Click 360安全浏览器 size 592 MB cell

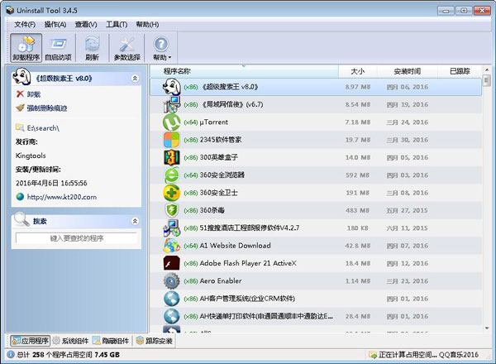pos(357,175)
